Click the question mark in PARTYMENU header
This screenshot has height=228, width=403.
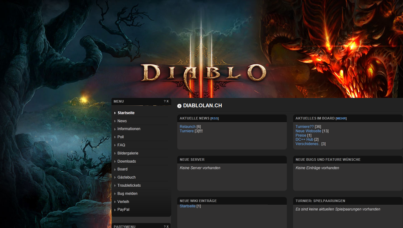point(165,226)
